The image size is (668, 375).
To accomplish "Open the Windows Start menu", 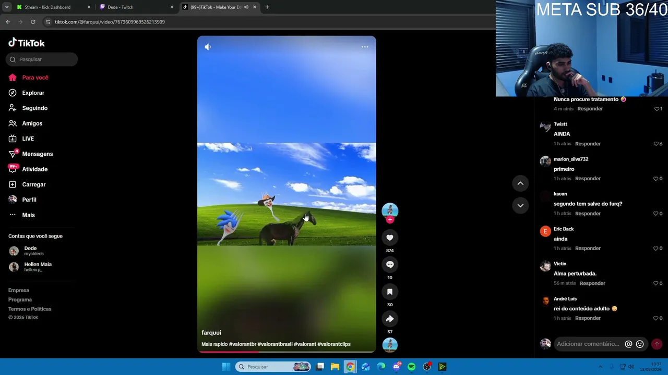I will point(226,367).
